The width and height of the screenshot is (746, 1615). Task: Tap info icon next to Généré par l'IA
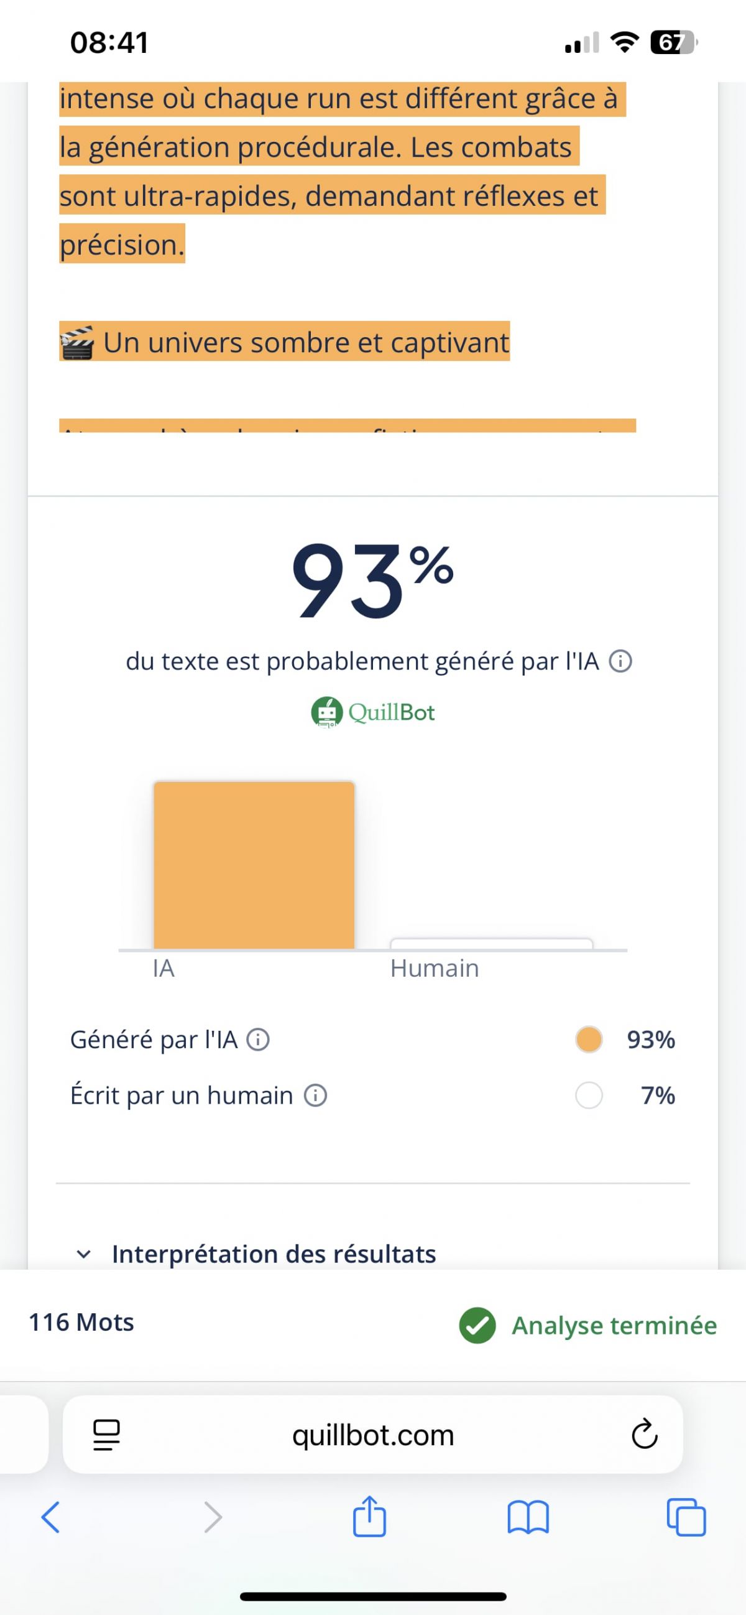click(258, 1040)
